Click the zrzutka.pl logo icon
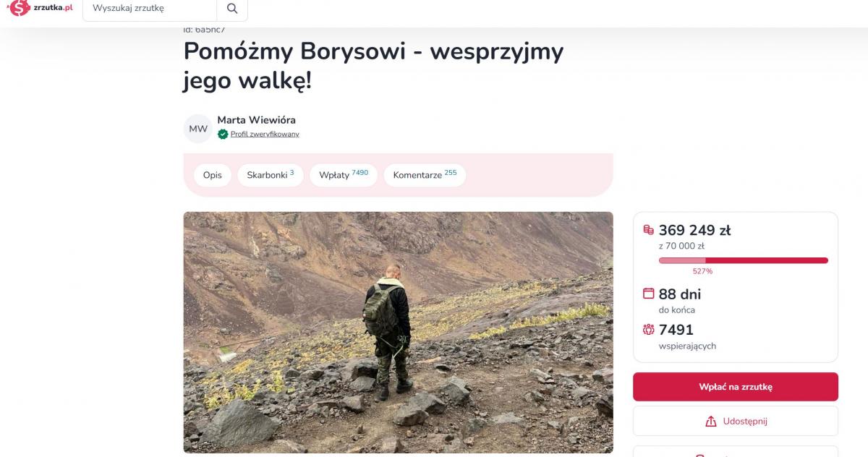This screenshot has height=457, width=868. click(x=20, y=8)
